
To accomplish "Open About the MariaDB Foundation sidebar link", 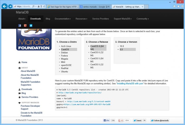I will point(30,76).
